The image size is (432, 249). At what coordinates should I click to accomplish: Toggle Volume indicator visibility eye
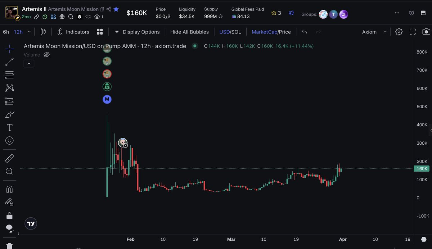pos(46,55)
